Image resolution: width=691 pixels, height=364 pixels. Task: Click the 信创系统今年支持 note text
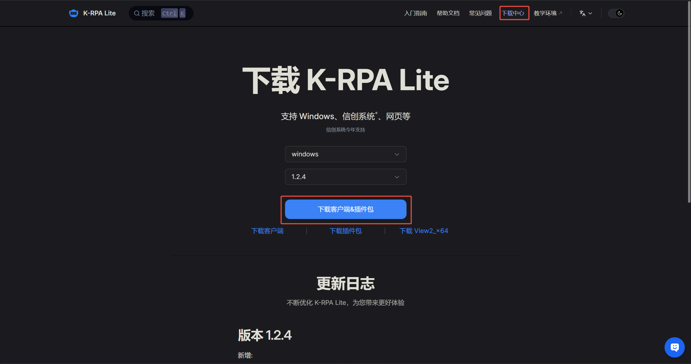tap(345, 130)
